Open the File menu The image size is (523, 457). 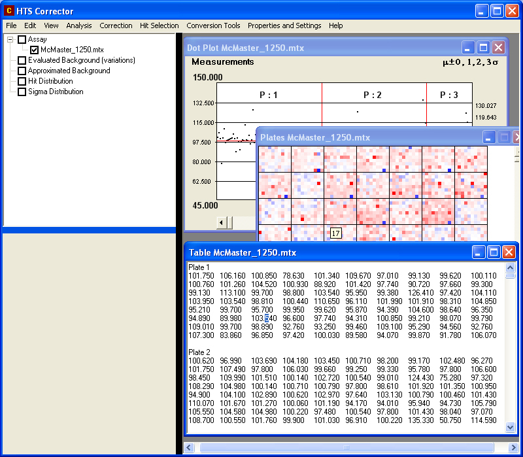(11, 25)
